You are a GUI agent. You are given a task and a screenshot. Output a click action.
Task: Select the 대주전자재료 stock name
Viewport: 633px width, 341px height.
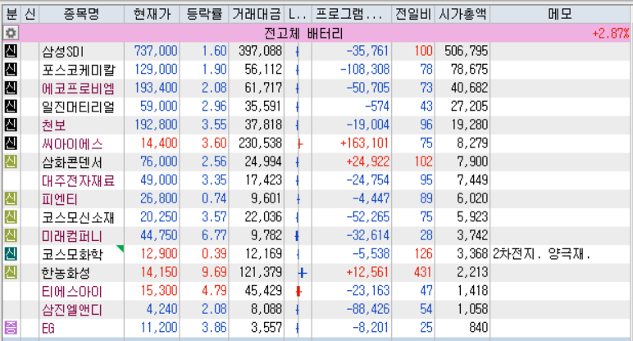click(79, 180)
